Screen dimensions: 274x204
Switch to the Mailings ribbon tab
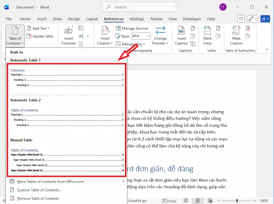(137, 19)
